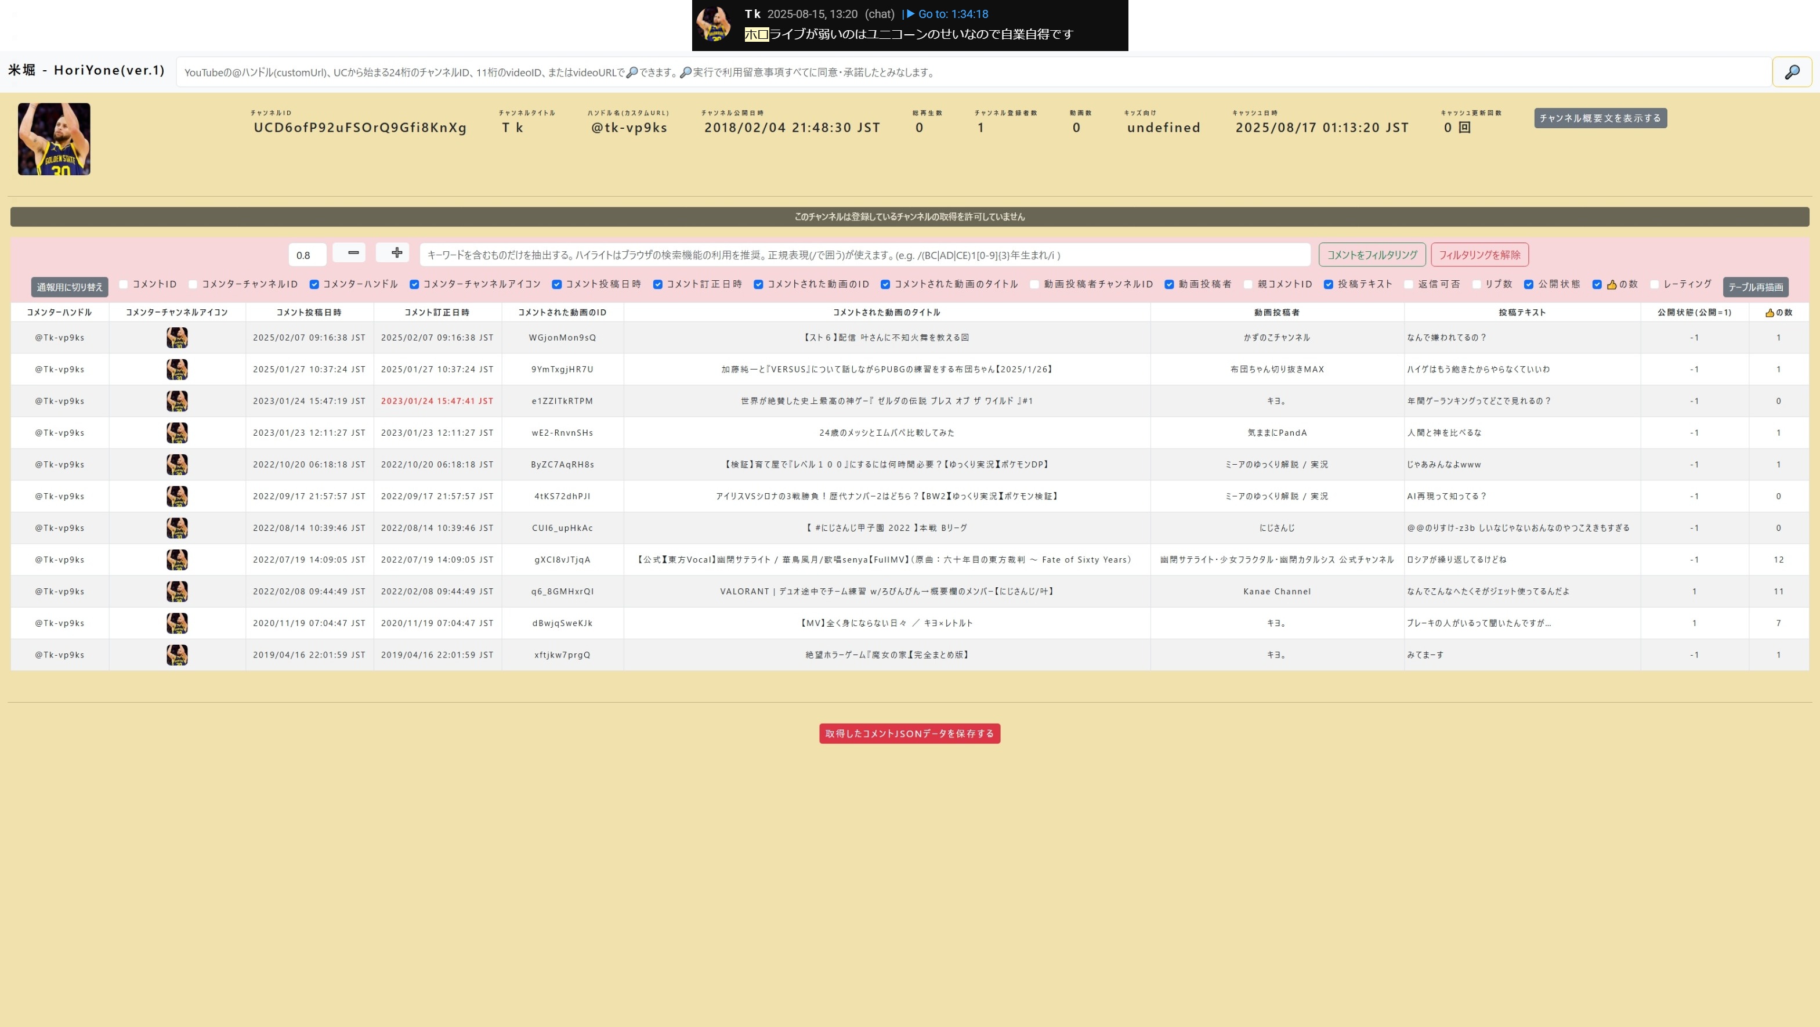Enable the レーティング checkbox

1654,284
